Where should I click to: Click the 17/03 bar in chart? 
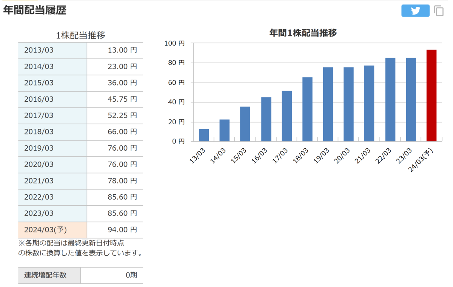point(287,116)
